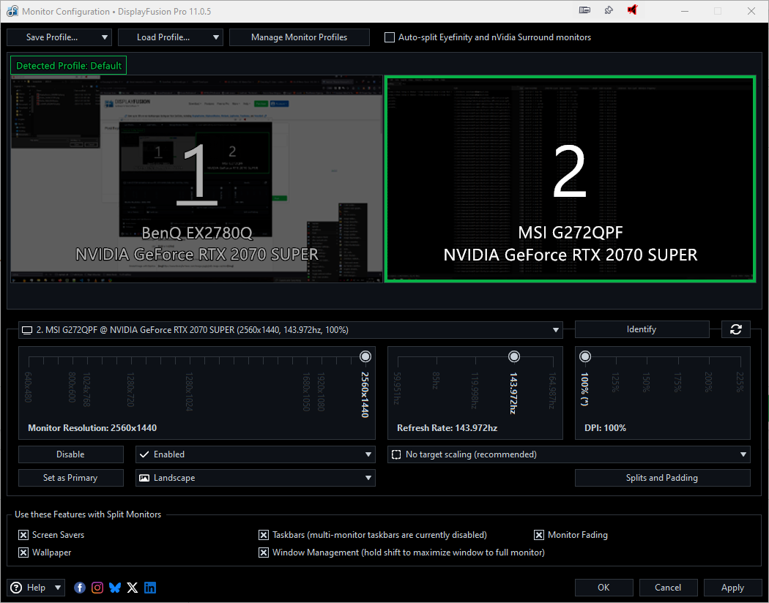Uncheck the Screen Savers checkbox

coord(23,535)
